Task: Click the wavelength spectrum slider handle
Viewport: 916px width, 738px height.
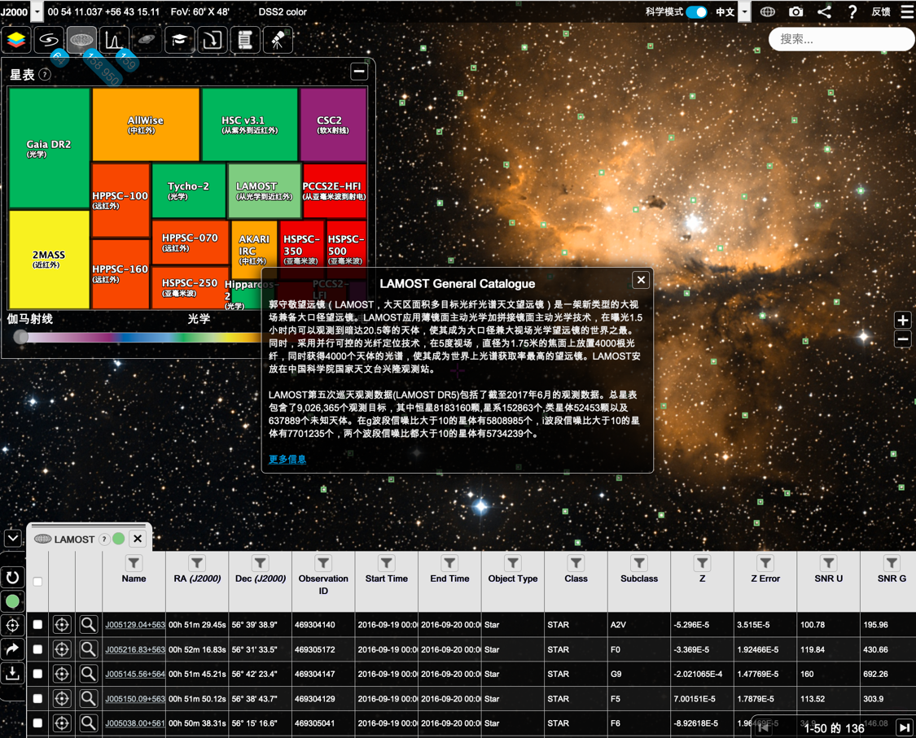Action: coord(21,337)
